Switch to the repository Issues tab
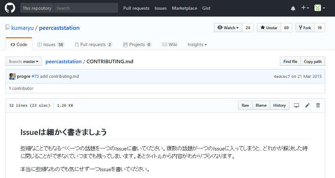The image size is (335, 178). 50,44
